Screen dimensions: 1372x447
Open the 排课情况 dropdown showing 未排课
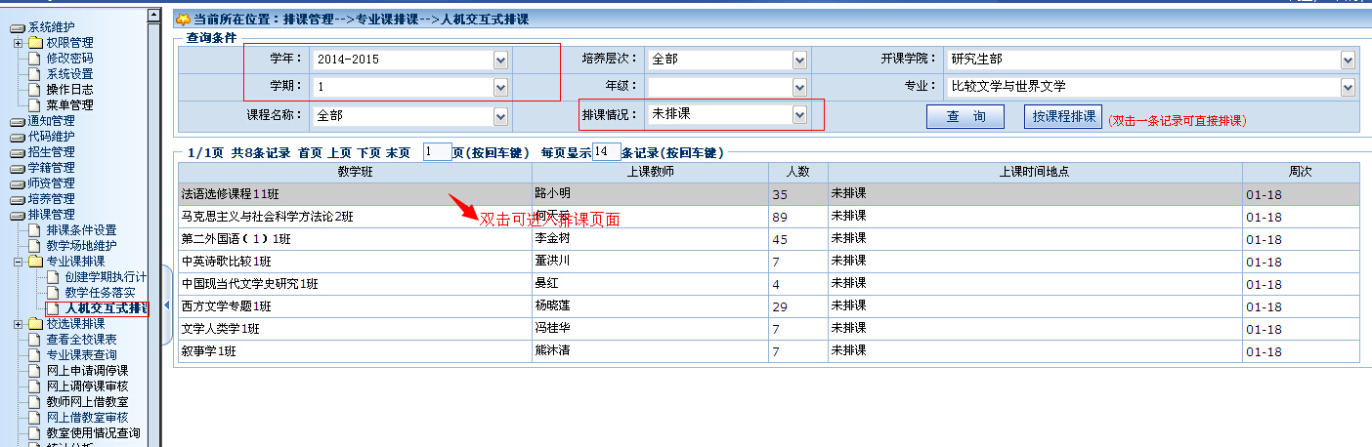[x=799, y=115]
